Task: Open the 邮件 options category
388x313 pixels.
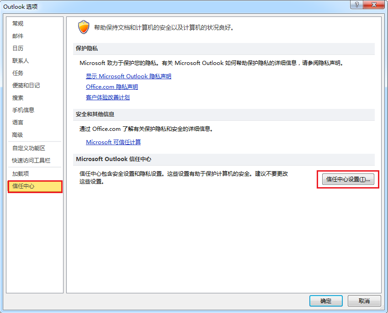Action: [x=18, y=36]
